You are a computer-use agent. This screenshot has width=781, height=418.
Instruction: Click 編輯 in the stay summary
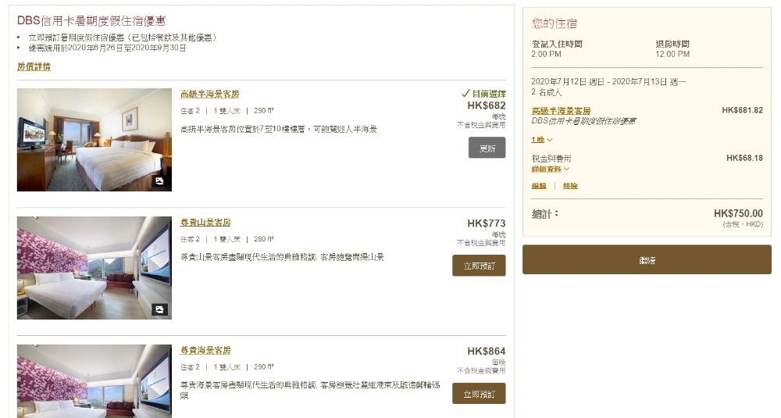[x=539, y=186]
